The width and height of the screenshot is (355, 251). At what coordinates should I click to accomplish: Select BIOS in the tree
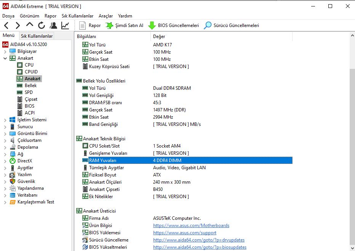[29, 106]
